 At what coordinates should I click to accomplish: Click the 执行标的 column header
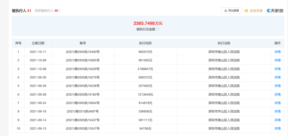point(145,43)
